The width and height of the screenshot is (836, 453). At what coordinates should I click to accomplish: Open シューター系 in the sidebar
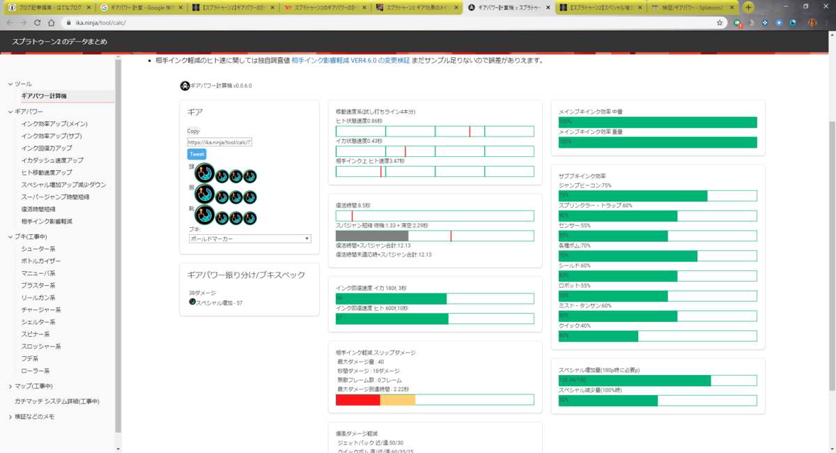tap(38, 249)
